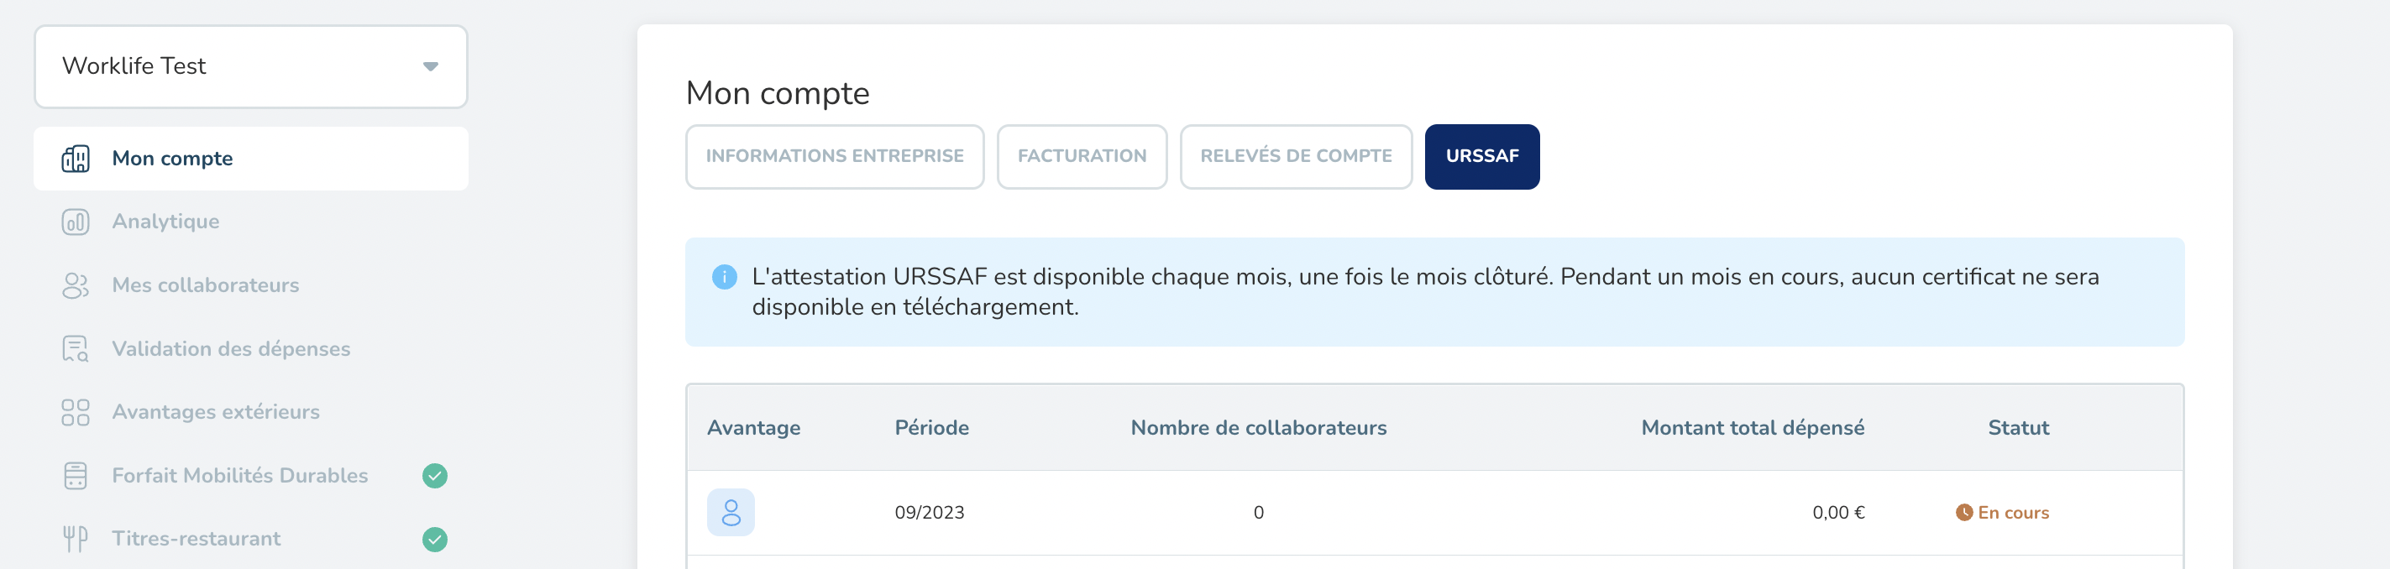Click the Avantages extérieurs grid icon
This screenshot has height=569, width=2390.
coord(76,412)
